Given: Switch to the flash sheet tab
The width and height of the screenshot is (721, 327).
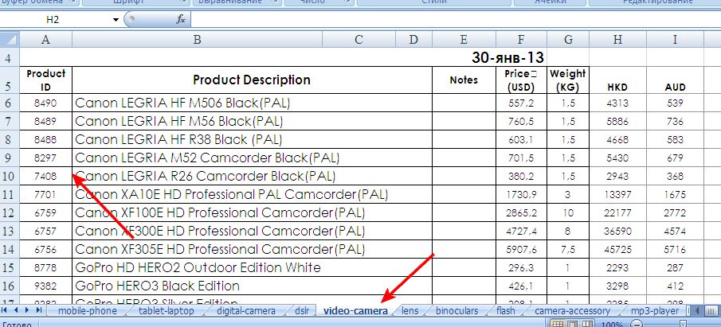Looking at the screenshot, I should 506,311.
